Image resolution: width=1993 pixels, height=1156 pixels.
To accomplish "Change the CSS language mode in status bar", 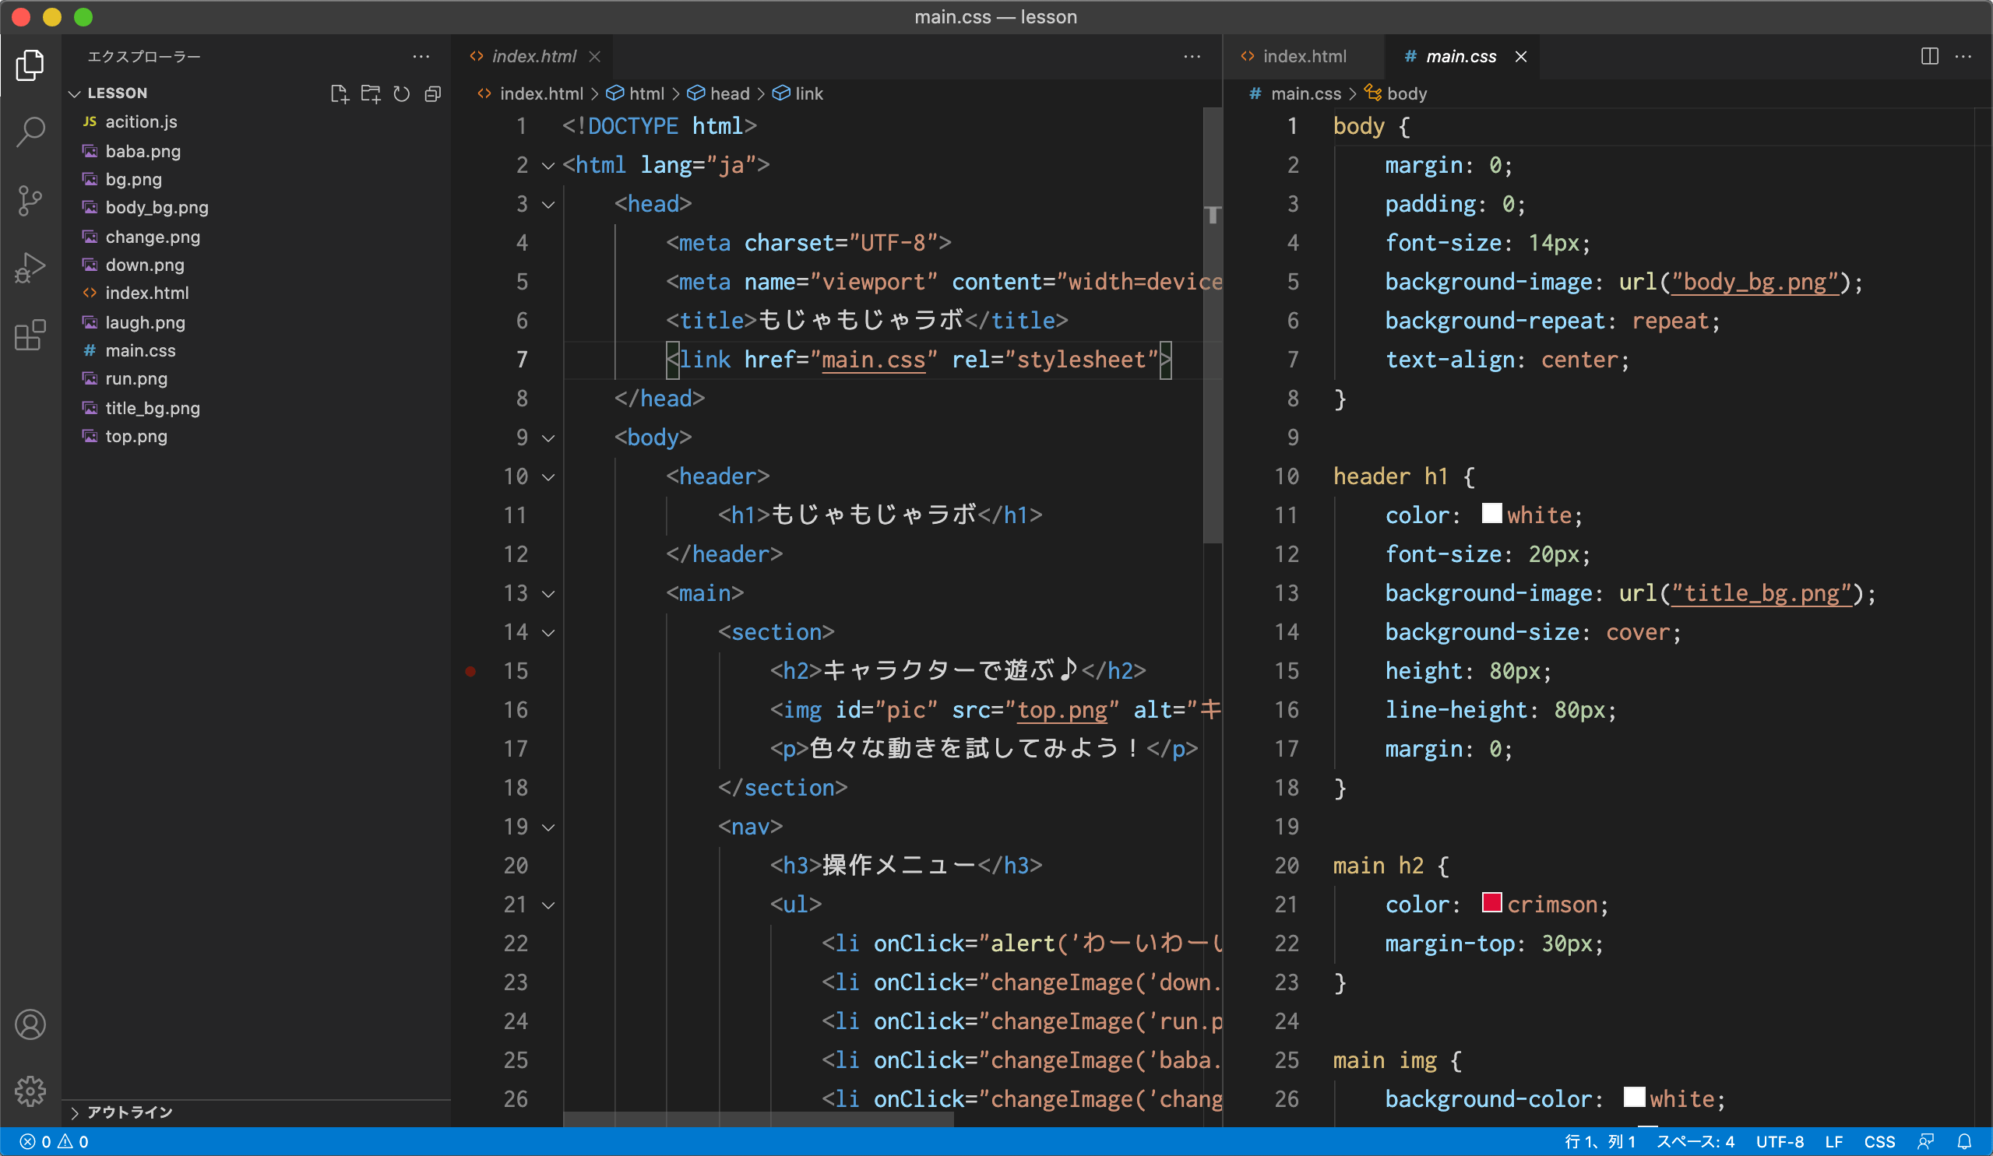I will (x=1879, y=1141).
